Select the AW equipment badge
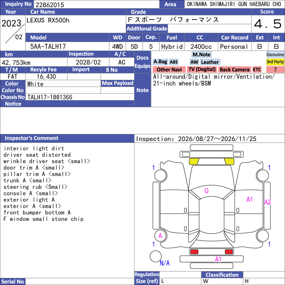 coord(194,62)
